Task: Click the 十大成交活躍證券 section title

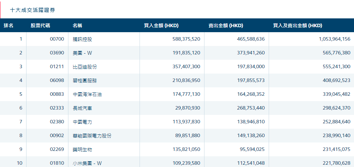Action: click(x=33, y=10)
